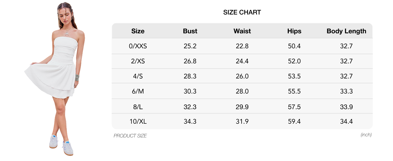Click the 8/L size row label
This screenshot has height=161, width=393.
pyautogui.click(x=138, y=107)
